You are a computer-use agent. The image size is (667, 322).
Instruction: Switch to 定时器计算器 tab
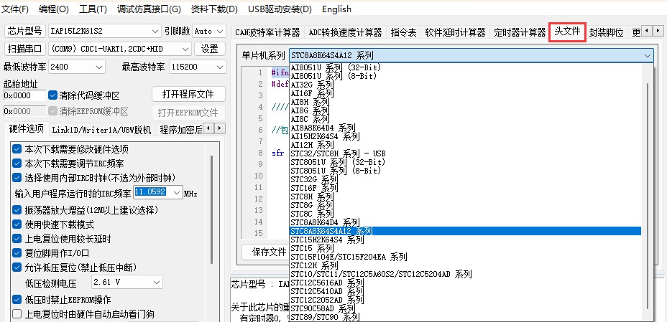pos(520,32)
